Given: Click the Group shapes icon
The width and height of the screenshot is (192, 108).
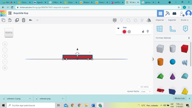Looking at the screenshot, I should [x=129, y=20].
